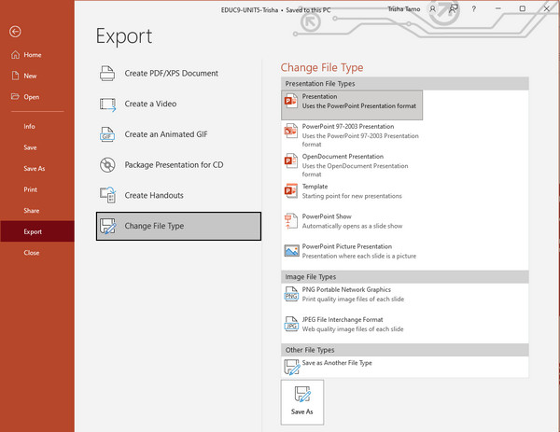This screenshot has height=432, width=560.
Task: Click the user name Trisha Tamo
Action: [x=404, y=9]
